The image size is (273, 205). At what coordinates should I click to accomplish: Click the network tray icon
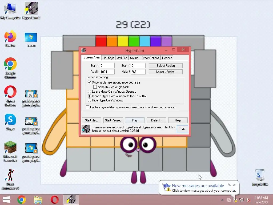(242, 200)
